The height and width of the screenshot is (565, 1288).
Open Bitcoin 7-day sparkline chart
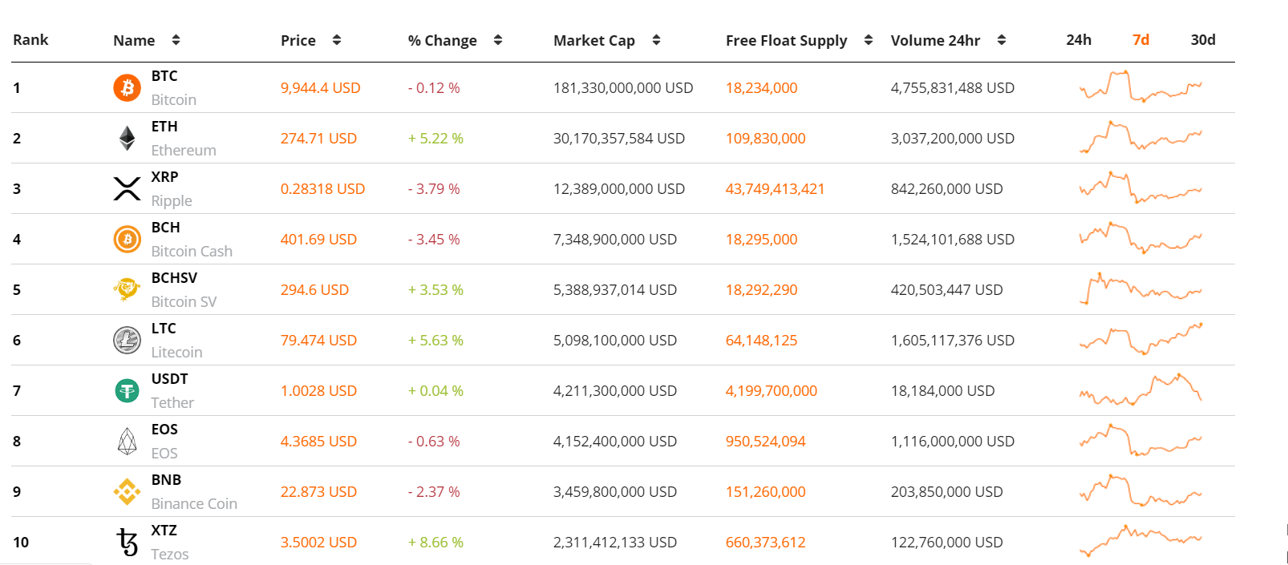[1140, 87]
